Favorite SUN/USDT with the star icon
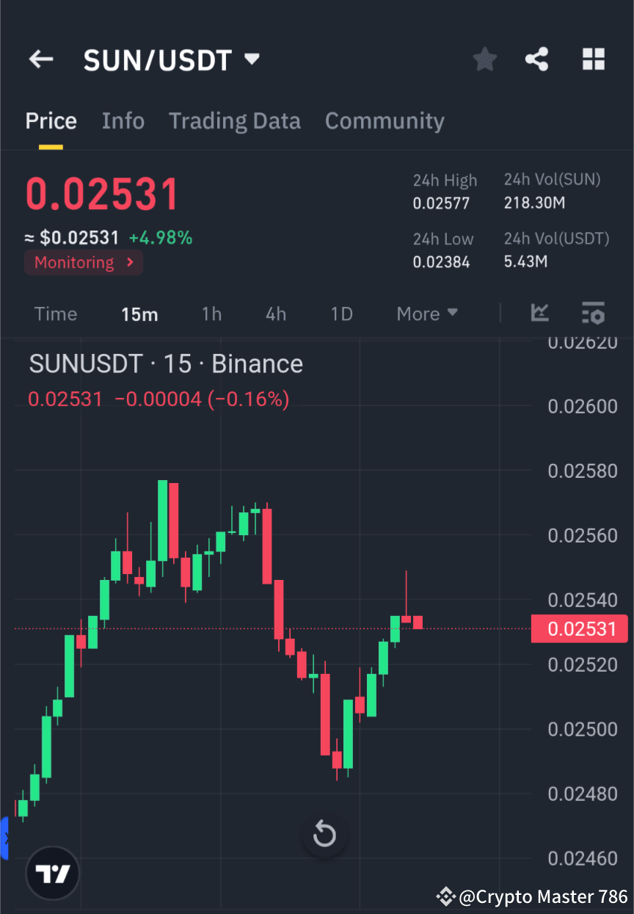634x914 pixels. tap(484, 59)
